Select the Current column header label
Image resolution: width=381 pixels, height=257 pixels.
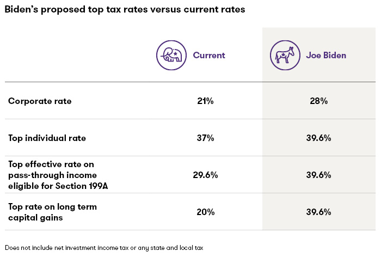209,55
